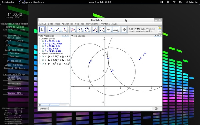Click the algebra panel scrollbar left arrow
The height and width of the screenshot is (125, 200).
coord(39,105)
